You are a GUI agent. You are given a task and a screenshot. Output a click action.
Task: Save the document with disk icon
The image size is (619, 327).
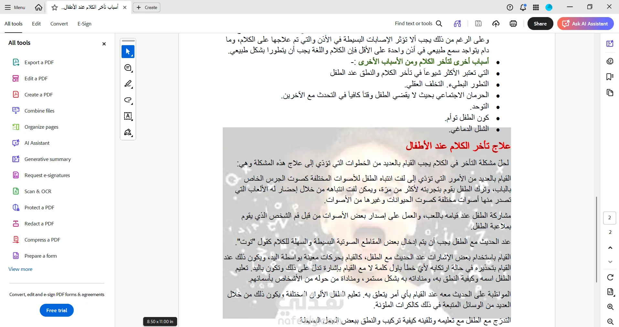click(478, 24)
